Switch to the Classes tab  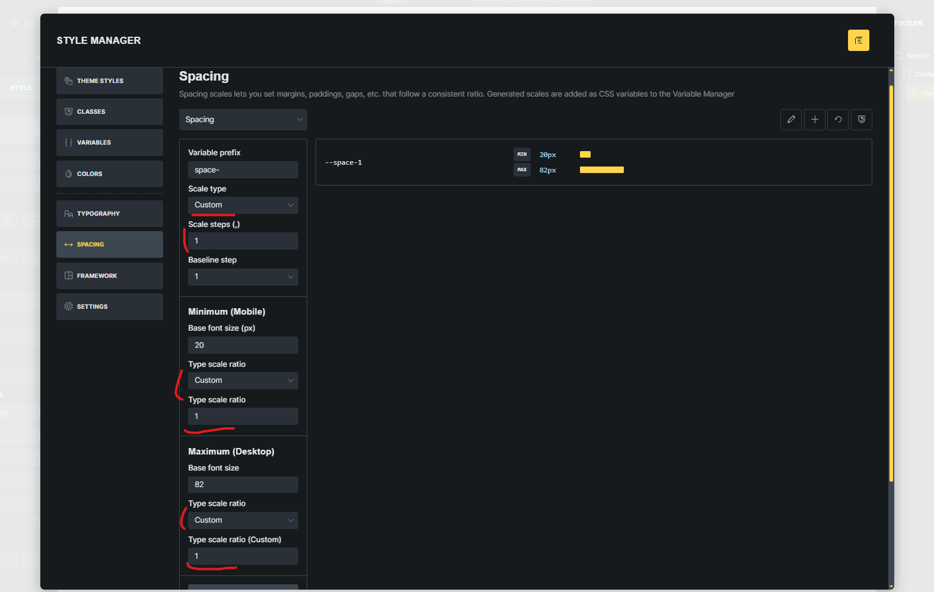(110, 111)
